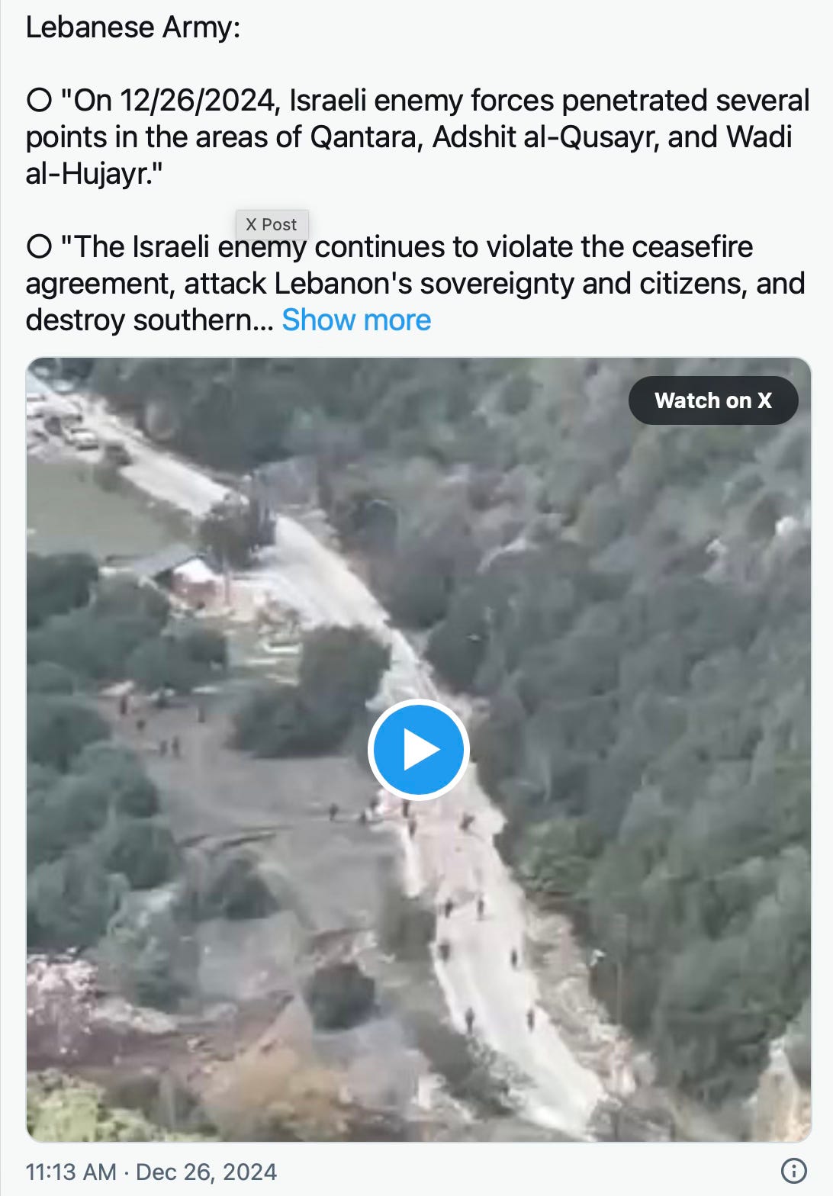Click the second hollow circle bullet
This screenshot has height=1196, width=833.
coord(40,246)
